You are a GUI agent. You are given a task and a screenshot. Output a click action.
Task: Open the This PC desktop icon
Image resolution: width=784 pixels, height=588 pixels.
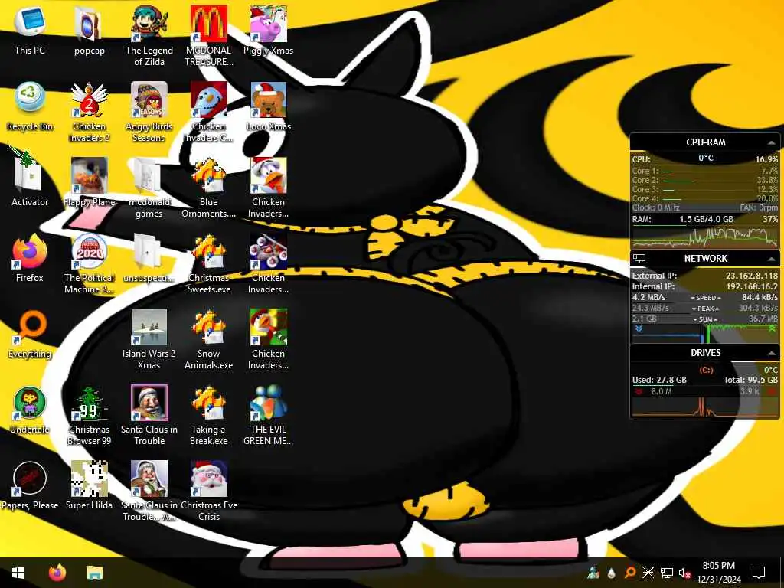[30, 31]
